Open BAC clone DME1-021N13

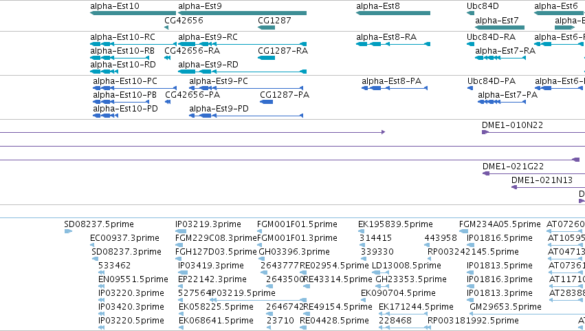(x=548, y=187)
